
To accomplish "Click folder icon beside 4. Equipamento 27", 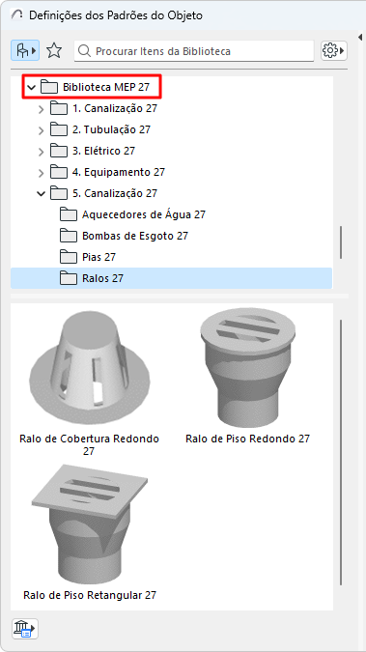I will pyautogui.click(x=59, y=172).
